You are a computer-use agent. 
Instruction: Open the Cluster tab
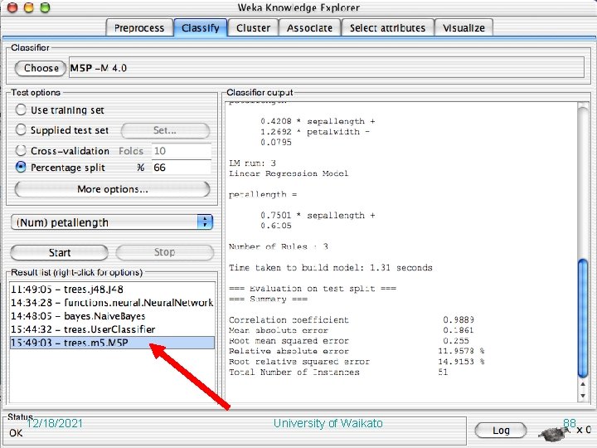(x=253, y=28)
